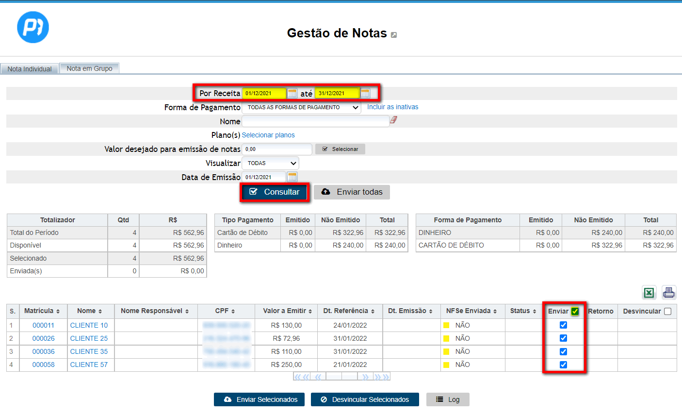Click the eraser icon beside Nome field
Screen dimensions: 682x415
[x=393, y=120]
